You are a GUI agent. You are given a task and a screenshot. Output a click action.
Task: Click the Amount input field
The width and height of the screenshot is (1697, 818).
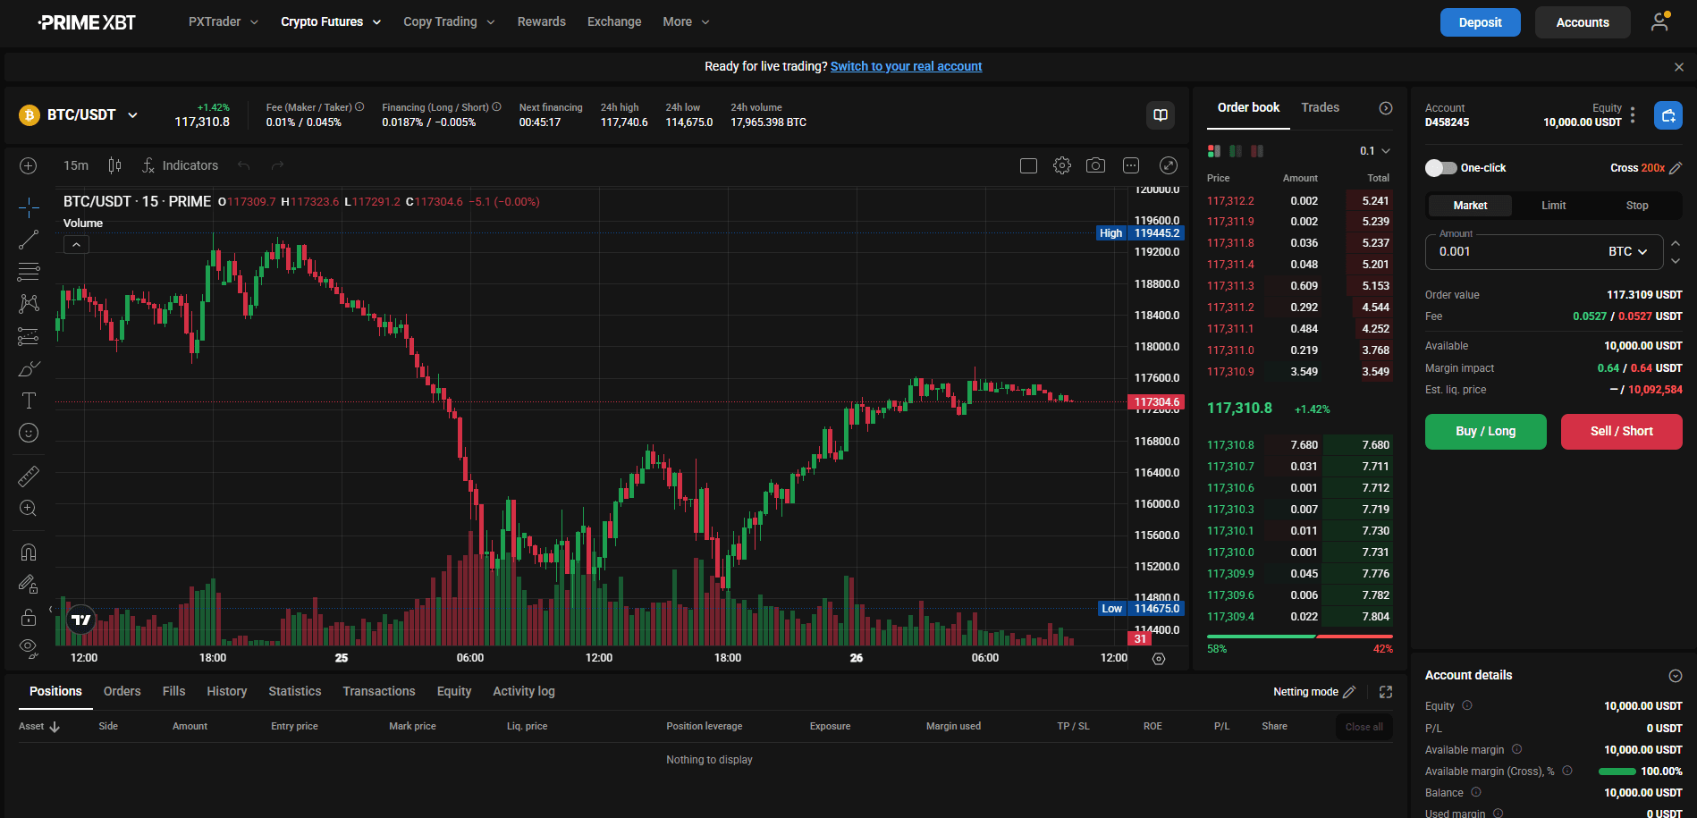pyautogui.click(x=1520, y=252)
